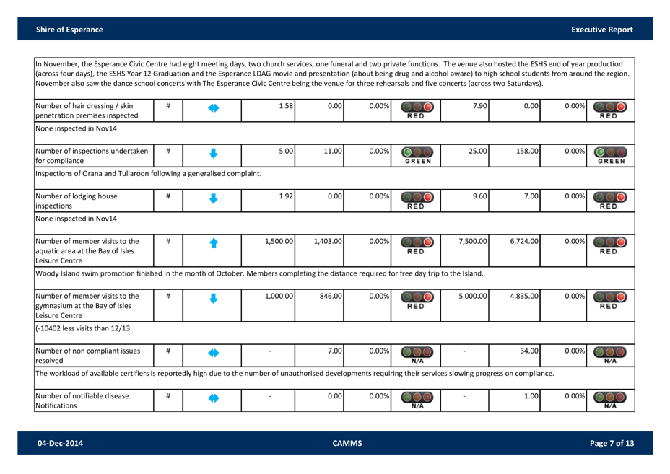Click sideways arrow for non compliant issues resolved
Screen dimensions: 670x474
[213, 353]
